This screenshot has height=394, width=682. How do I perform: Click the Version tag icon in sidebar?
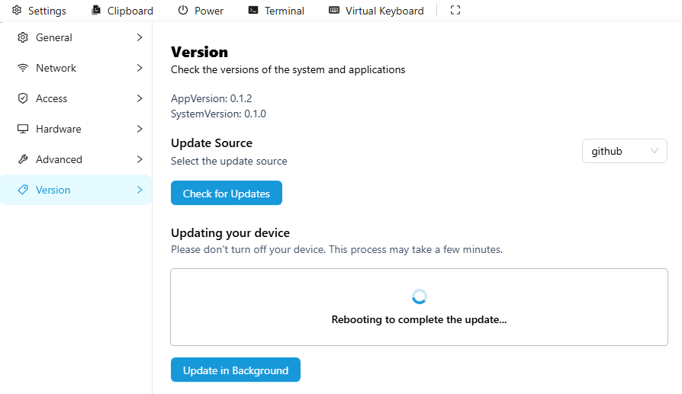pyautogui.click(x=22, y=190)
